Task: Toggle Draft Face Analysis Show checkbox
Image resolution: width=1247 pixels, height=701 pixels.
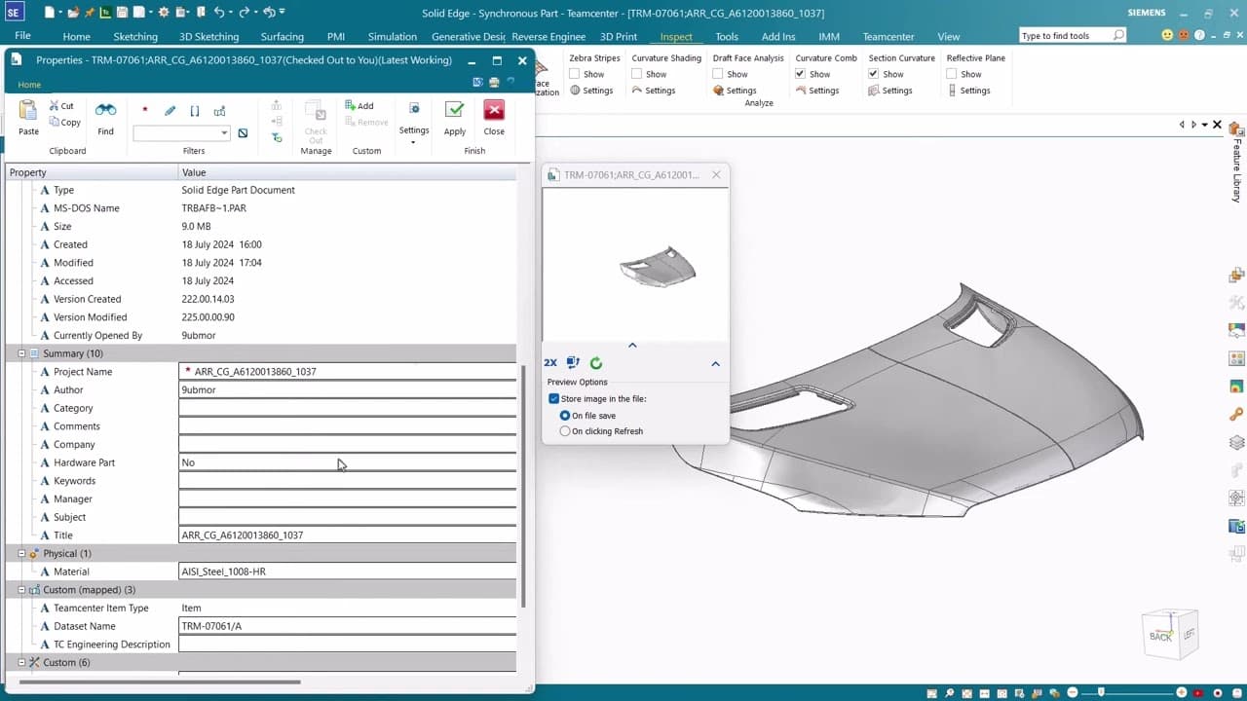Action: point(718,74)
